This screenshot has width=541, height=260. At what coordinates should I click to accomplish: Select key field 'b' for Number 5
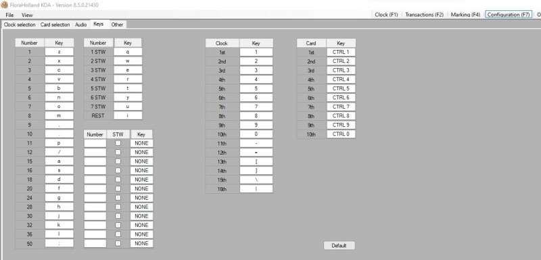point(59,88)
